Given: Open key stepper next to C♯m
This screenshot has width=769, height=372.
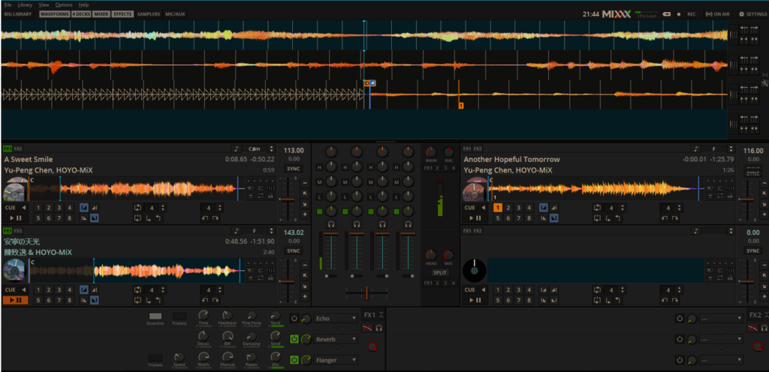Looking at the screenshot, I should point(270,148).
